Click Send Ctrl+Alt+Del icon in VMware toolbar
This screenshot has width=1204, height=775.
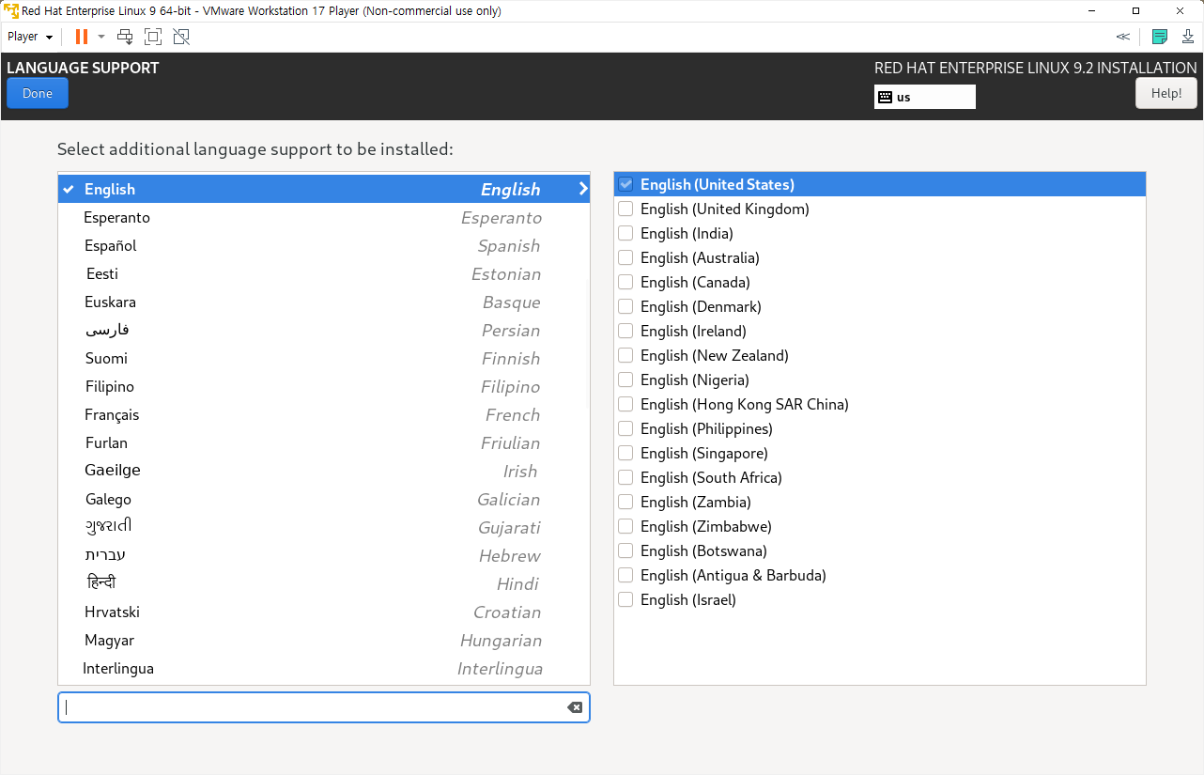tap(125, 37)
